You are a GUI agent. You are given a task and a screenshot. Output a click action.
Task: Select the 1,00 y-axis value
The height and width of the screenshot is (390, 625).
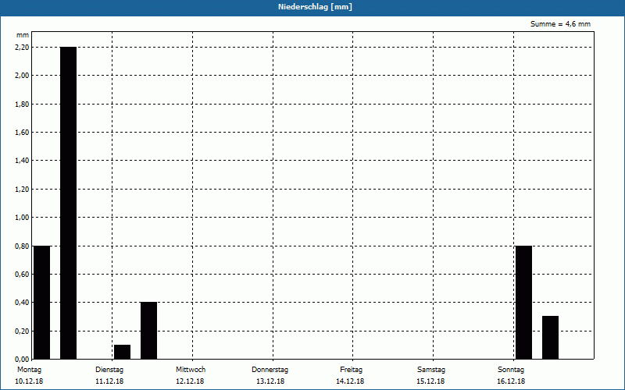pos(22,218)
